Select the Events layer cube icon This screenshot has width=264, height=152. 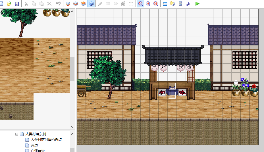pyautogui.click(x=91, y=3)
